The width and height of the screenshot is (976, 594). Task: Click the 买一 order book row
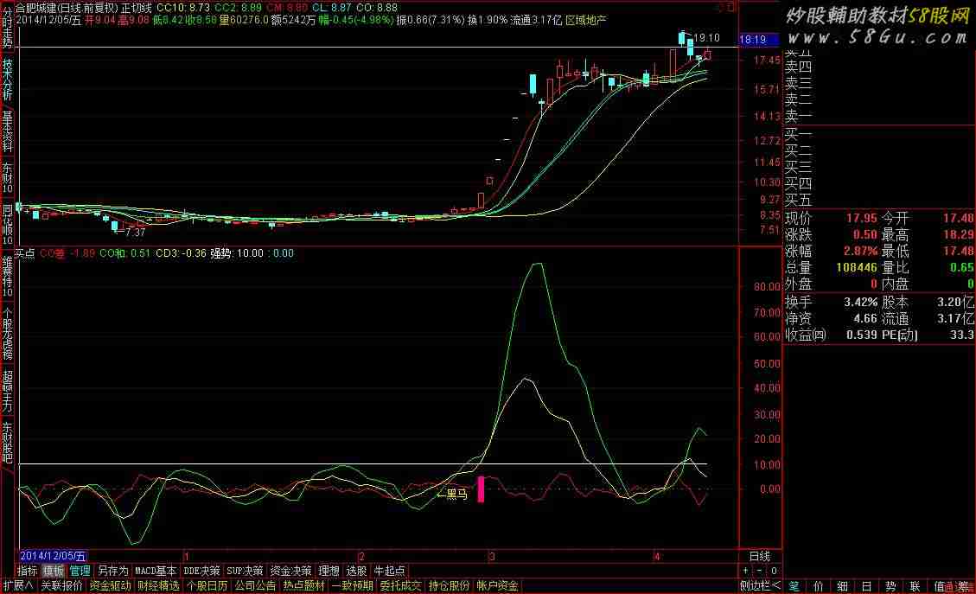coord(799,134)
